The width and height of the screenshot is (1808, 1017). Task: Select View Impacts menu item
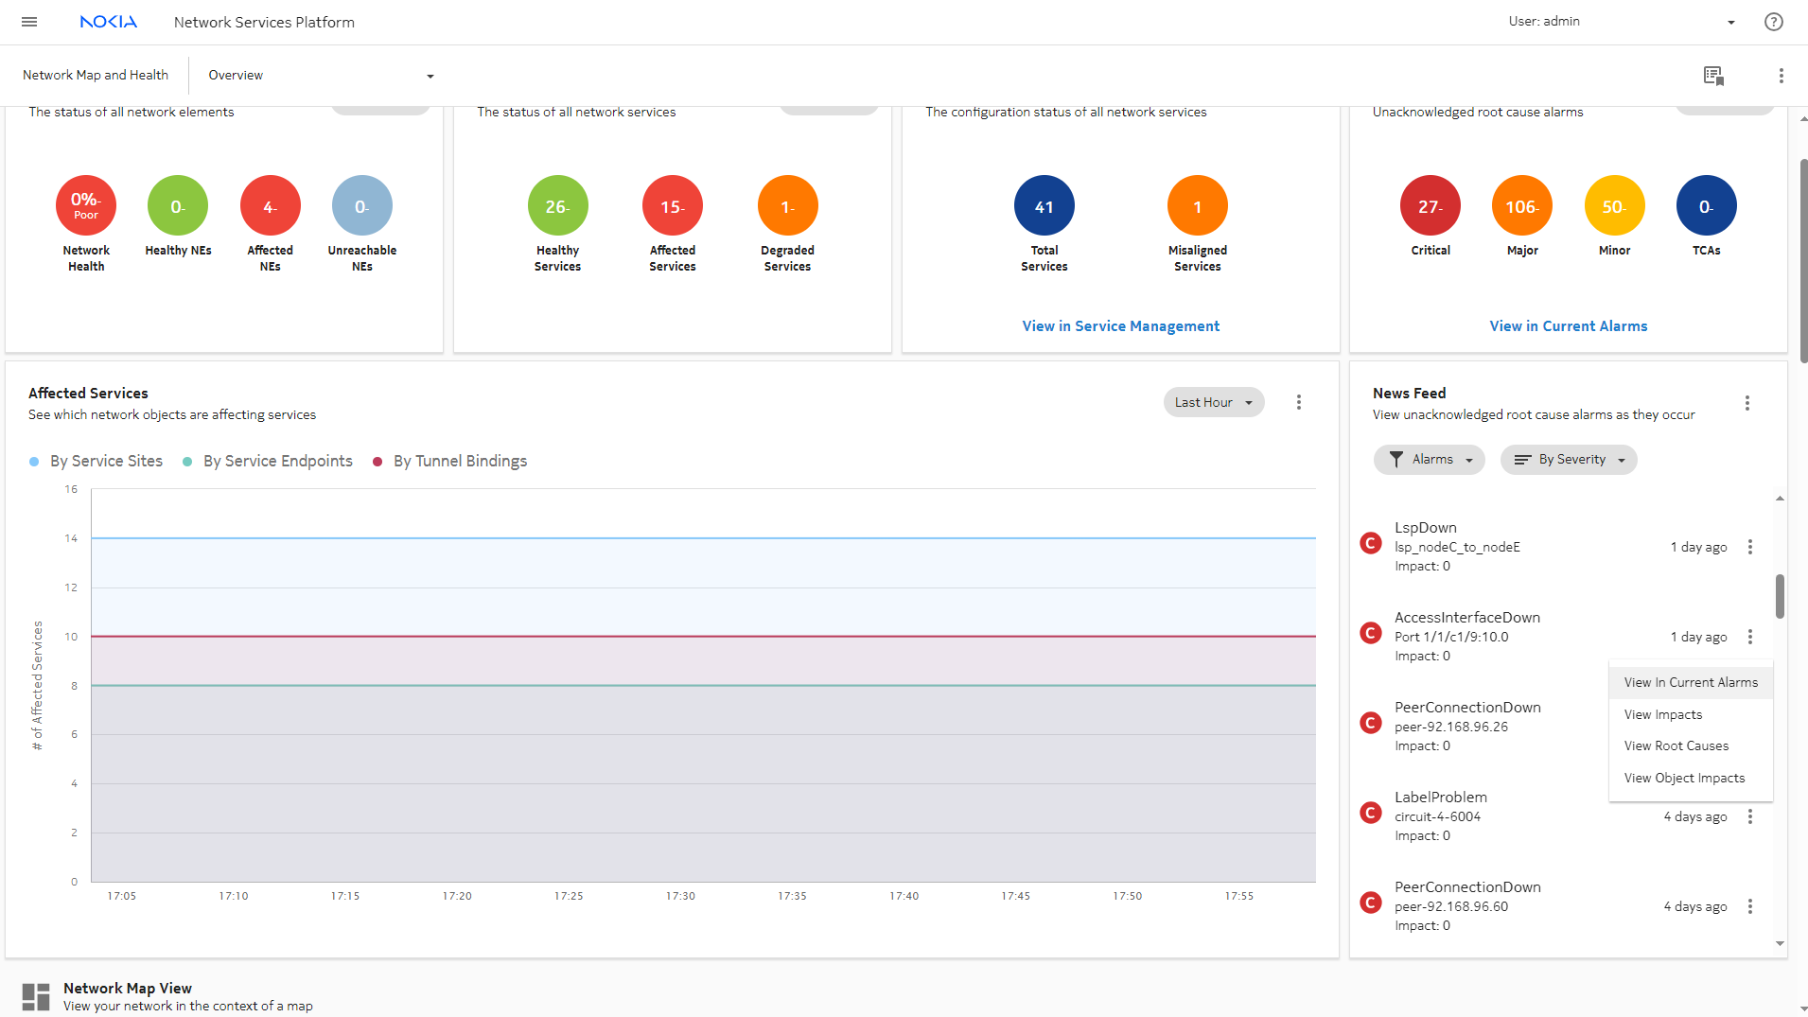tap(1691, 714)
